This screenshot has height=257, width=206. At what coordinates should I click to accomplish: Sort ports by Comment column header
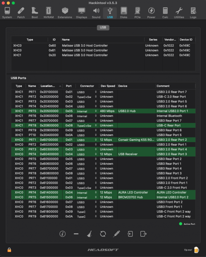click(176, 86)
